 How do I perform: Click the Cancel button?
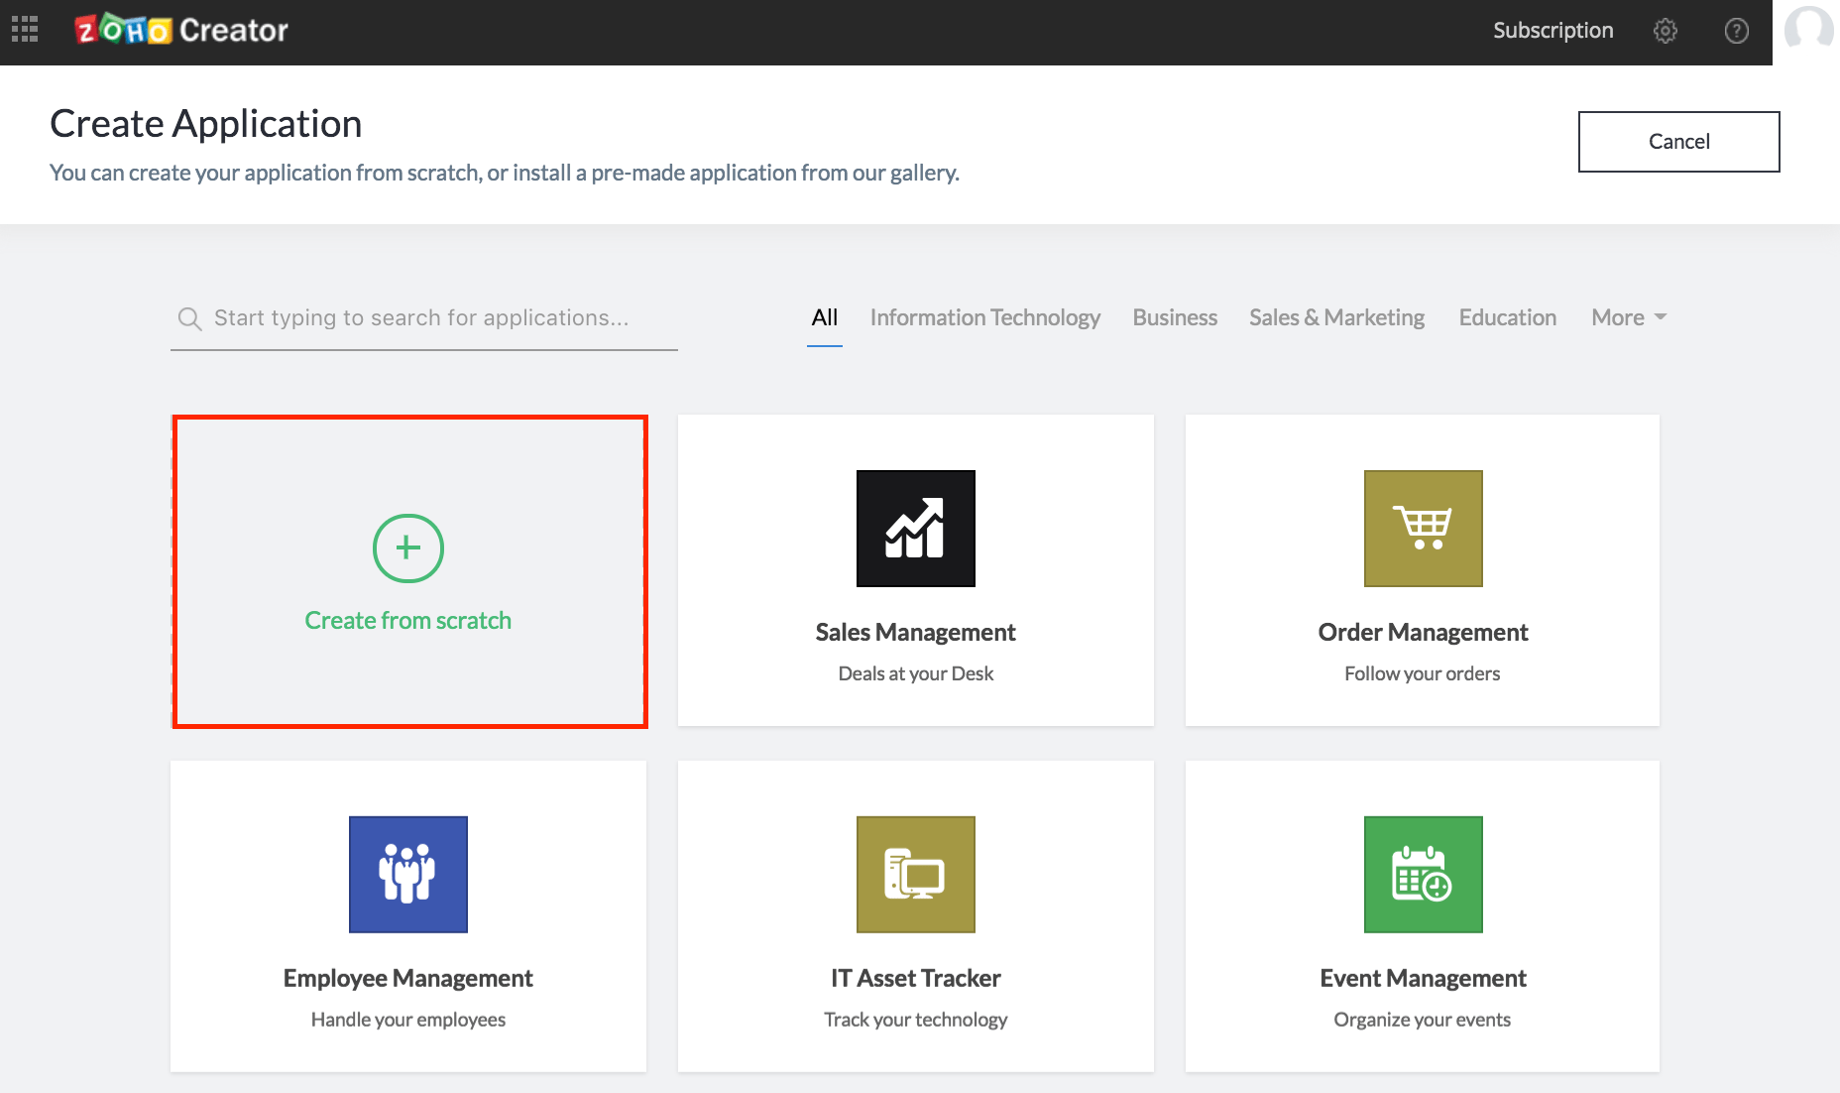click(1679, 142)
